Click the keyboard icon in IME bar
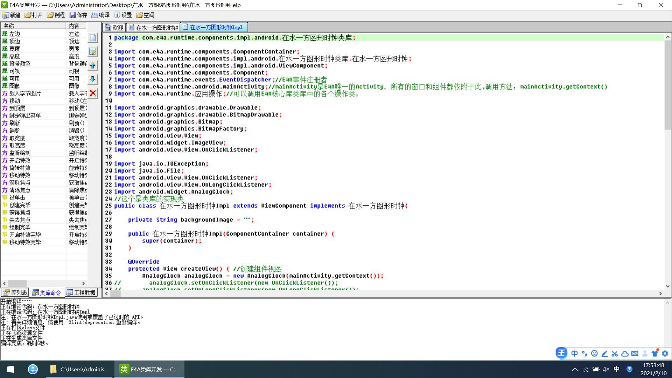The height and width of the screenshot is (378, 672). pos(635,353)
